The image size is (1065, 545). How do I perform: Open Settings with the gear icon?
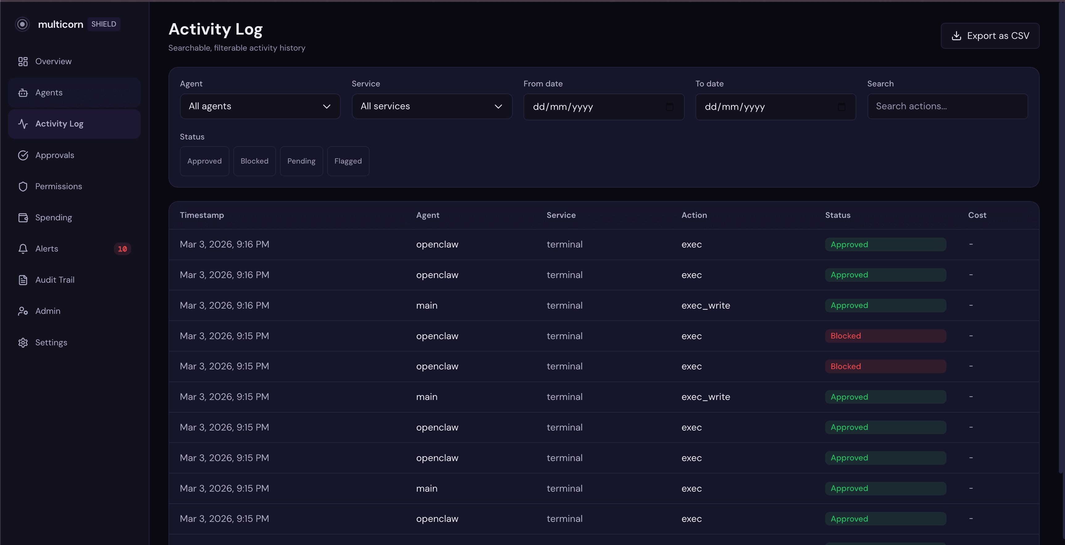[x=23, y=343]
